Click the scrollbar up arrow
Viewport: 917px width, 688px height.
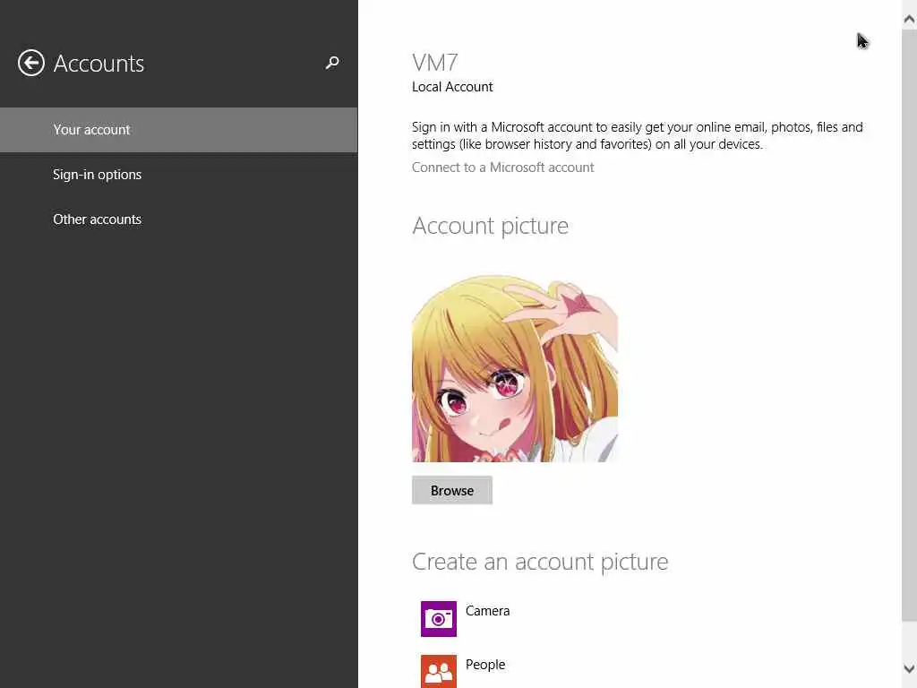pos(909,20)
